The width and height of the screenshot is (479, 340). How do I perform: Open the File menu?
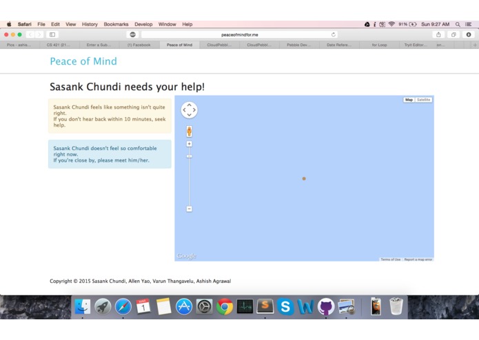coord(41,24)
